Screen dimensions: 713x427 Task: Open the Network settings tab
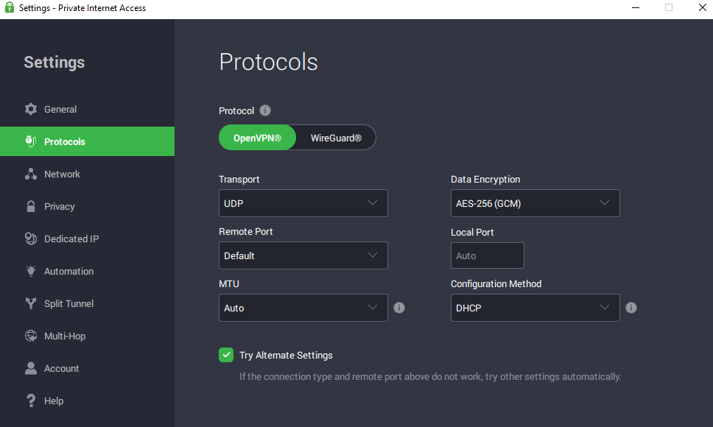coord(88,174)
